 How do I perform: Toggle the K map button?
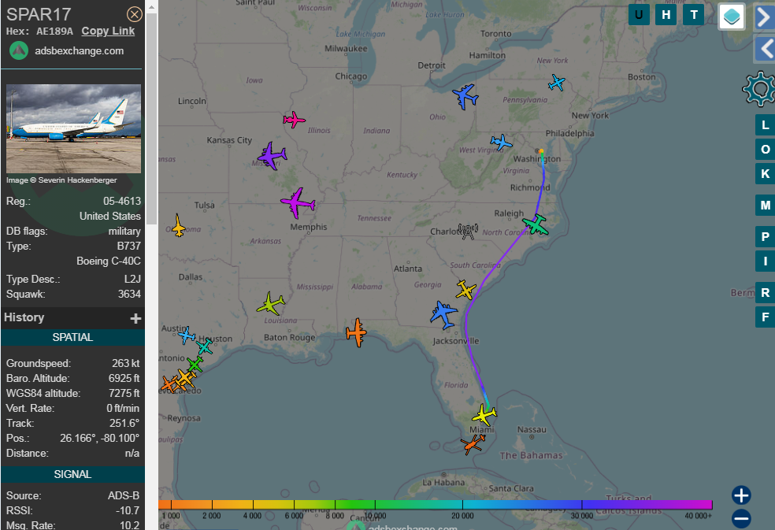pyautogui.click(x=765, y=174)
